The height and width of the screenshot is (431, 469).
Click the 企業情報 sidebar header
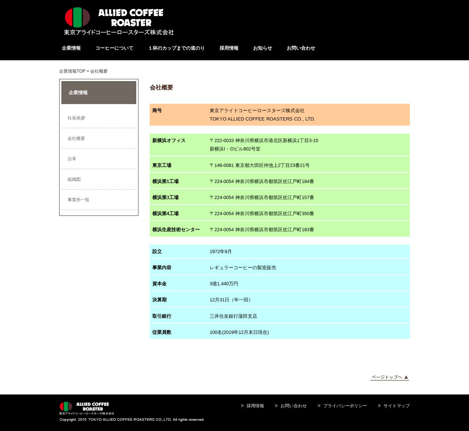coord(99,93)
